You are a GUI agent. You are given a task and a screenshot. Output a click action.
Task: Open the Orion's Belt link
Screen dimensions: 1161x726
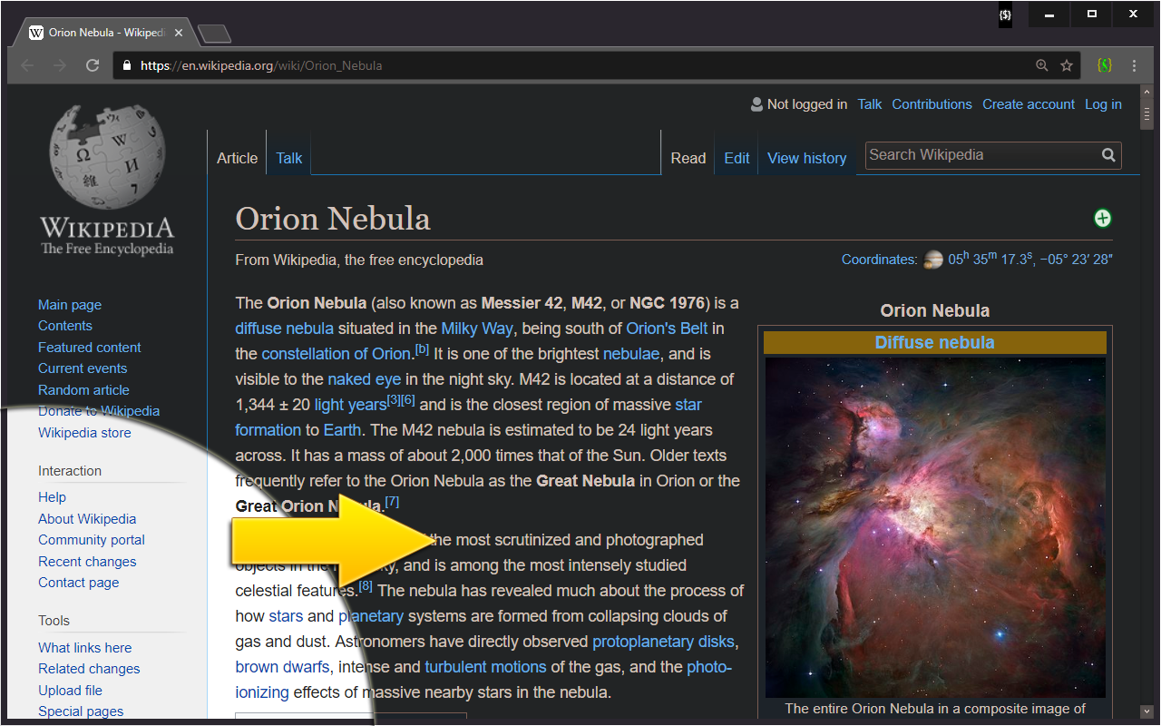667,329
